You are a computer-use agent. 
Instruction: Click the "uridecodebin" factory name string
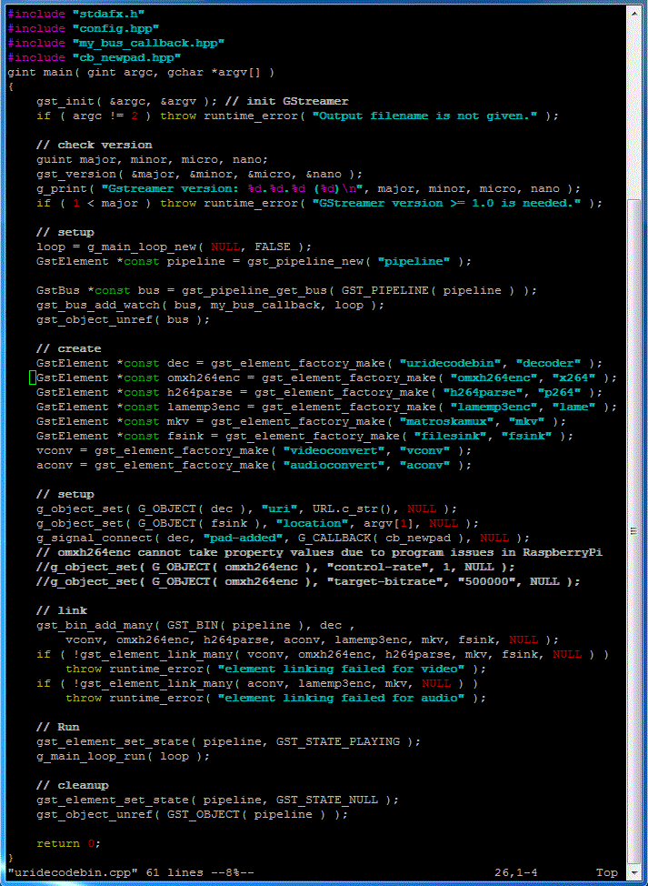[451, 363]
